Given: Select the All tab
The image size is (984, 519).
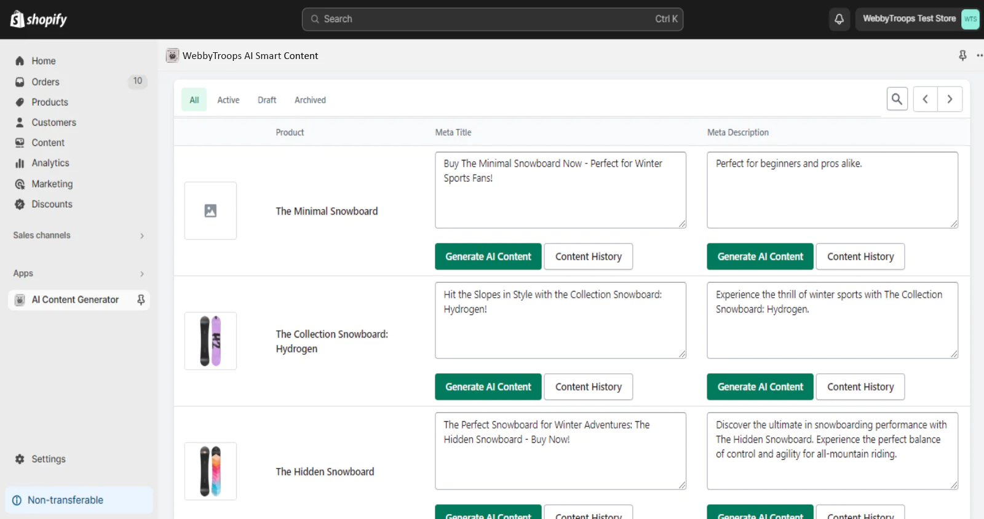Looking at the screenshot, I should 194,100.
